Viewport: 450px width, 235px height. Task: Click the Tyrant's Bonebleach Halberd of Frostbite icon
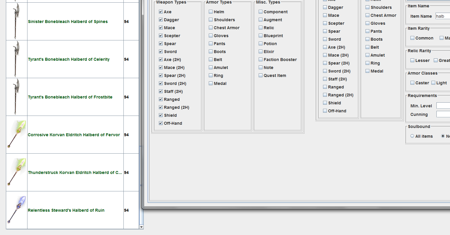point(17,97)
